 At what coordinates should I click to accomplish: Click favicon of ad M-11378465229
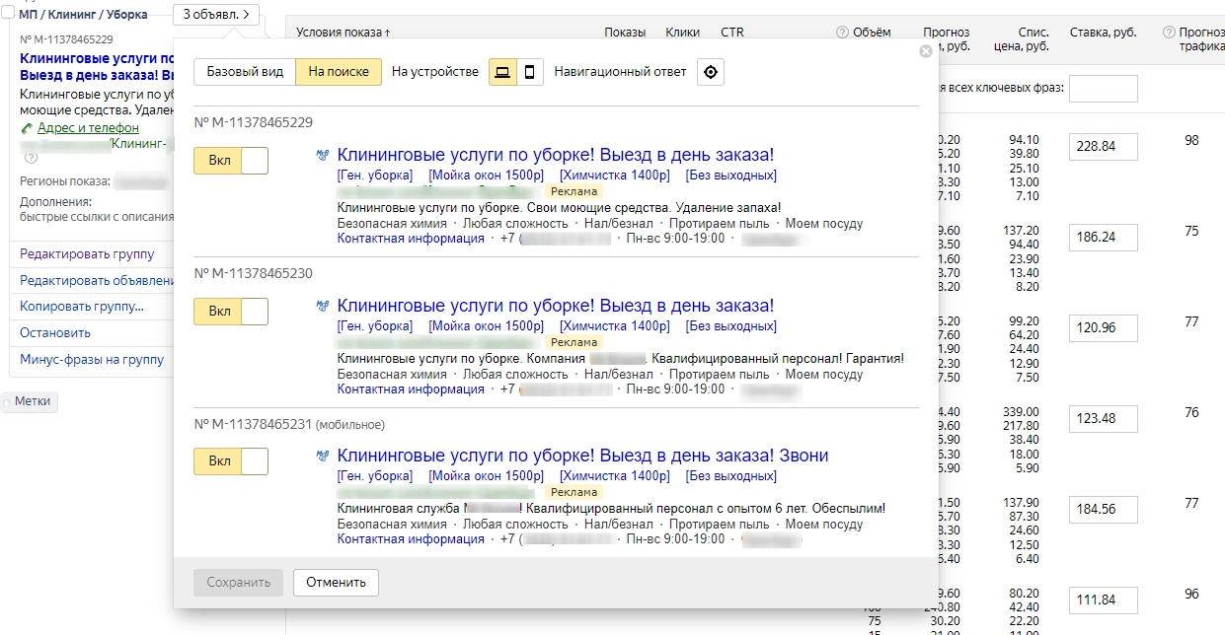point(322,156)
